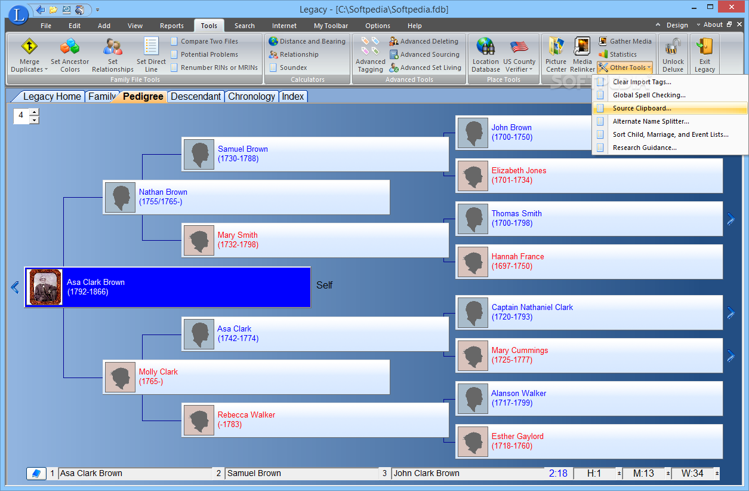Open Research Guidance from the menu

(x=670, y=148)
